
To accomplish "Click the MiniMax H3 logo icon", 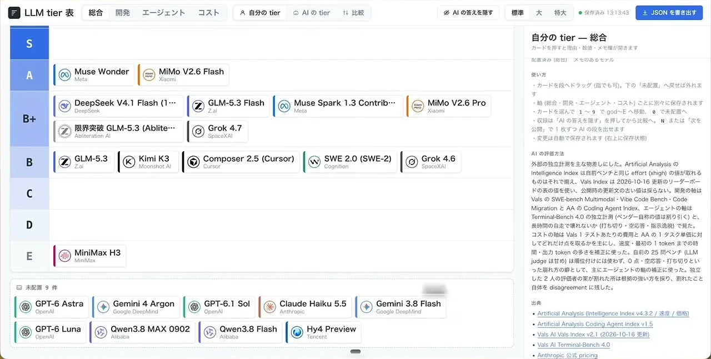I will (65, 256).
